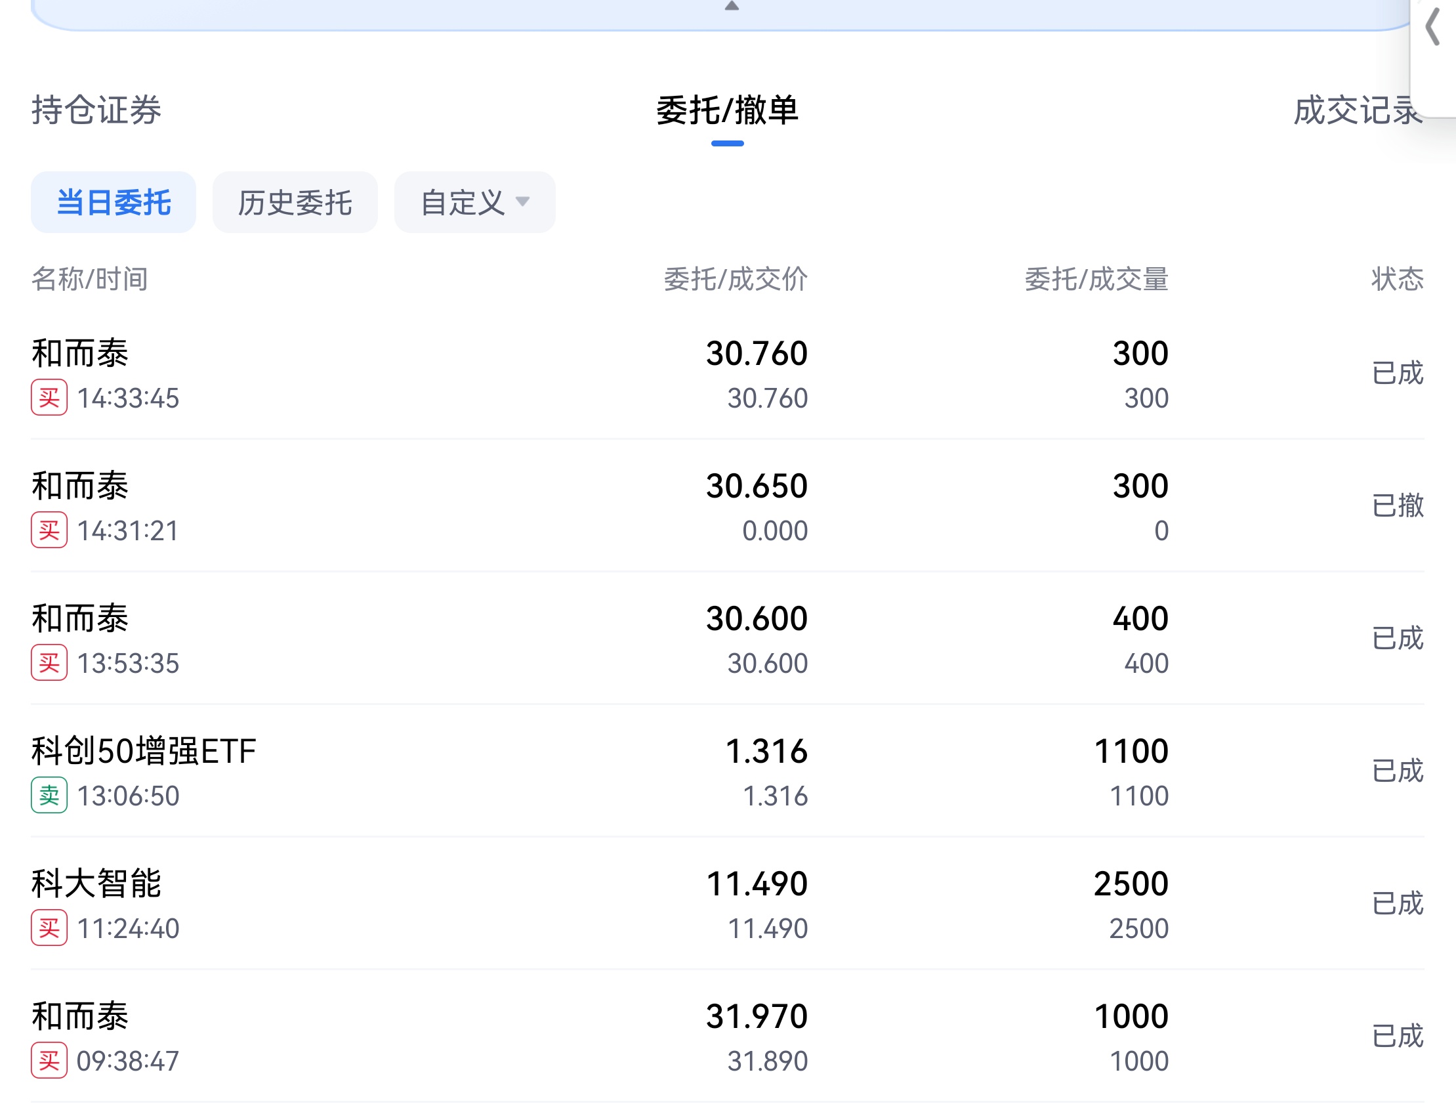This screenshot has width=1456, height=1112.
Task: Open the 自定义 date range dropdown
Action: [x=475, y=203]
